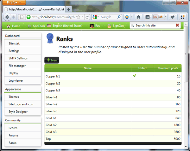Open Scores under Community
190x151 pixels.
[22, 128]
